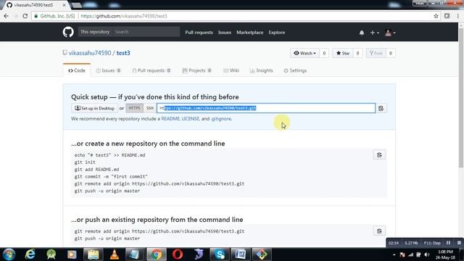Launch Internet Explorer from the taskbar
The image size is (464, 261).
coord(30,254)
